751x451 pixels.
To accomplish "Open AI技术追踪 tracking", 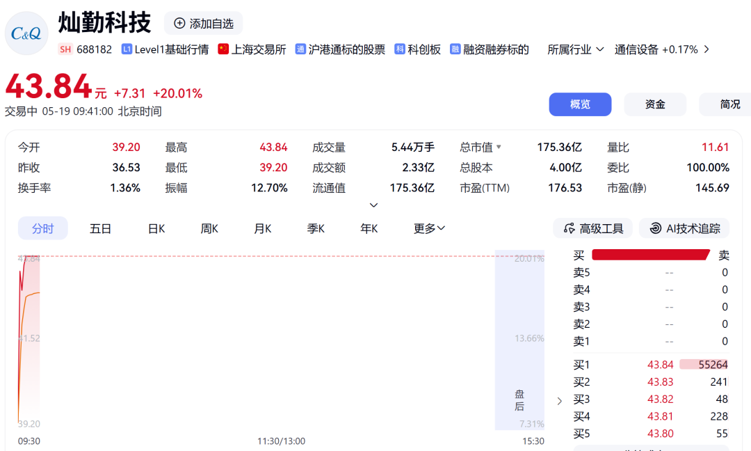I will tap(684, 228).
